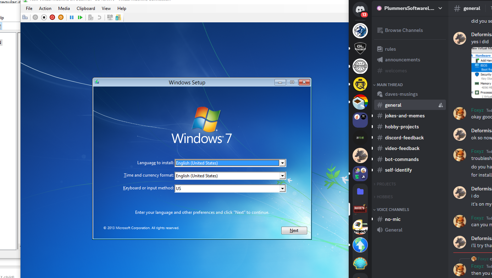Click the Windows Setup title bar icon

(x=97, y=82)
